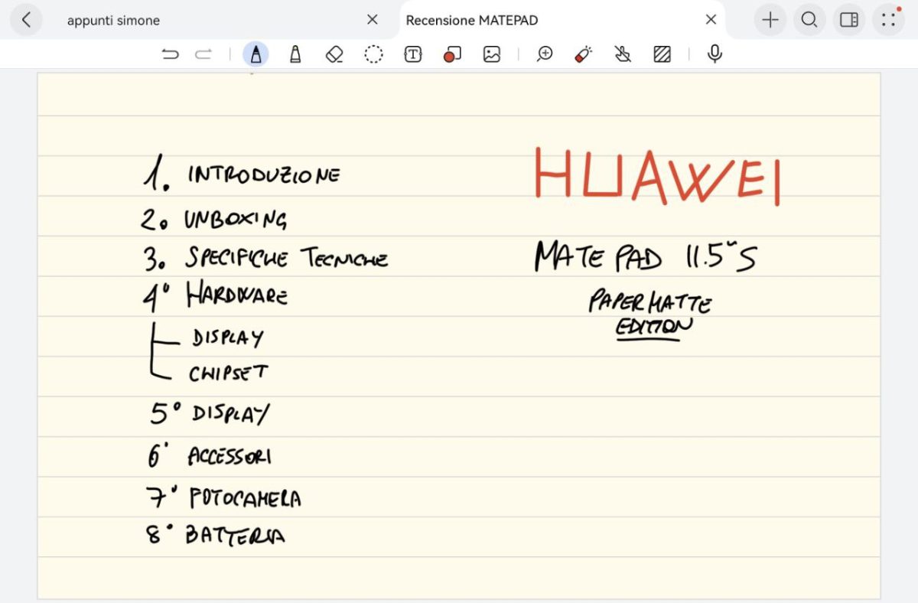Close the 'appunti simone' tab
918x603 pixels.
coord(373,20)
